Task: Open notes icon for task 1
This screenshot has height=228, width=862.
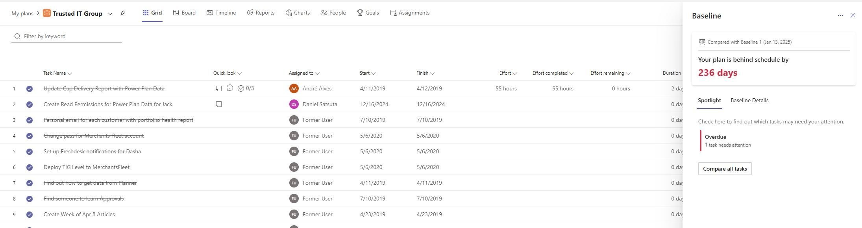Action: click(219, 88)
